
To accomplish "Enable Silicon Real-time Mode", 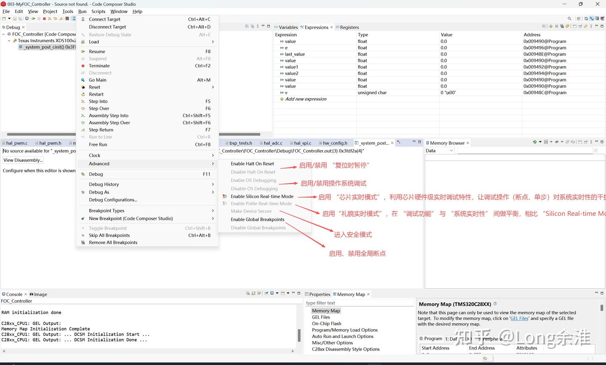I will coord(265,196).
